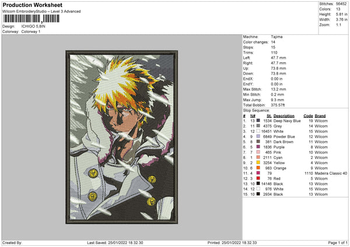The height and width of the screenshot is (247, 350).
Task: Click the stitch count '2934' in row 15
Action: point(267,194)
